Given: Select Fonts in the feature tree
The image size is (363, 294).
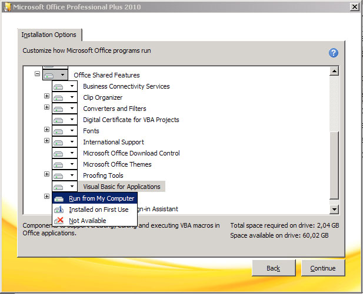Looking at the screenshot, I should pyautogui.click(x=91, y=131).
